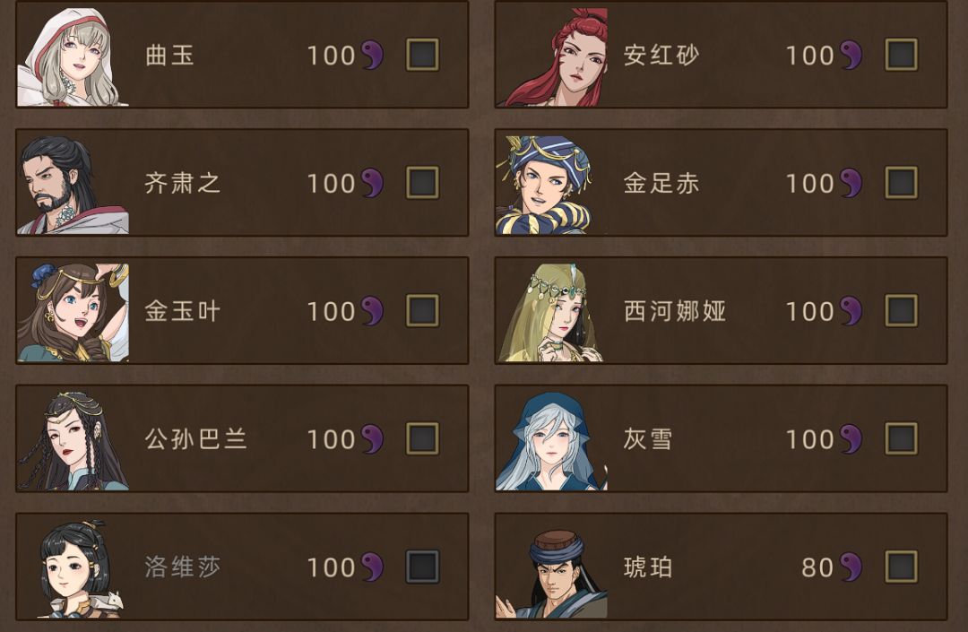The image size is (968, 632).
Task: Click the purple currency icon in 琥珀's row
Action: coord(851,567)
